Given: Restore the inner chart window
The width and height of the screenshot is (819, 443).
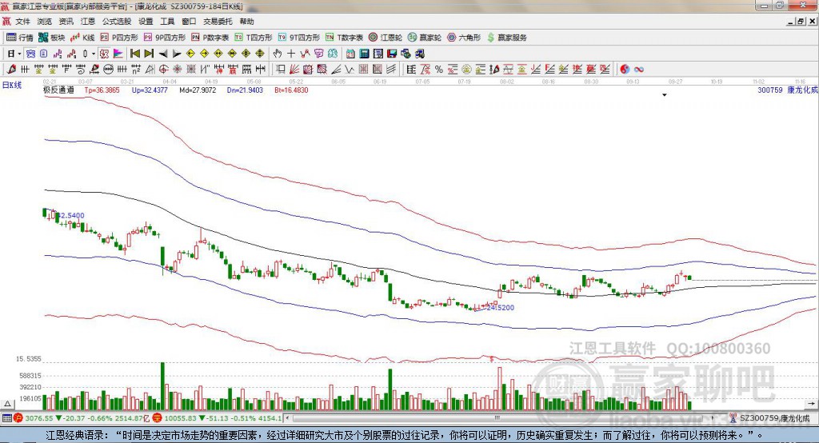Looking at the screenshot, I should click(x=801, y=22).
